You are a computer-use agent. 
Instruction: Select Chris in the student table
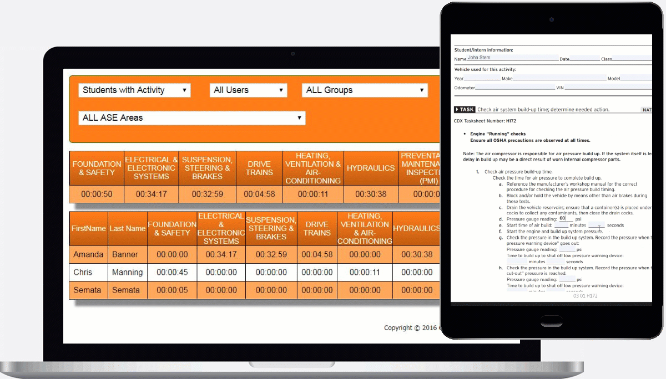(x=83, y=272)
